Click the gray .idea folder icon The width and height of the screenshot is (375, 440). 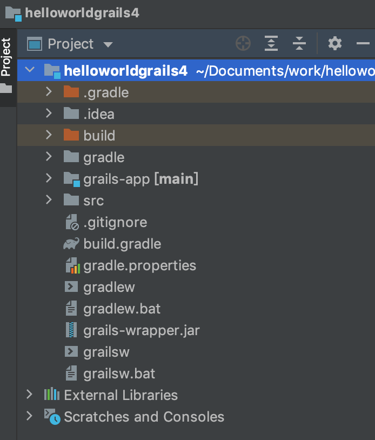click(x=71, y=113)
